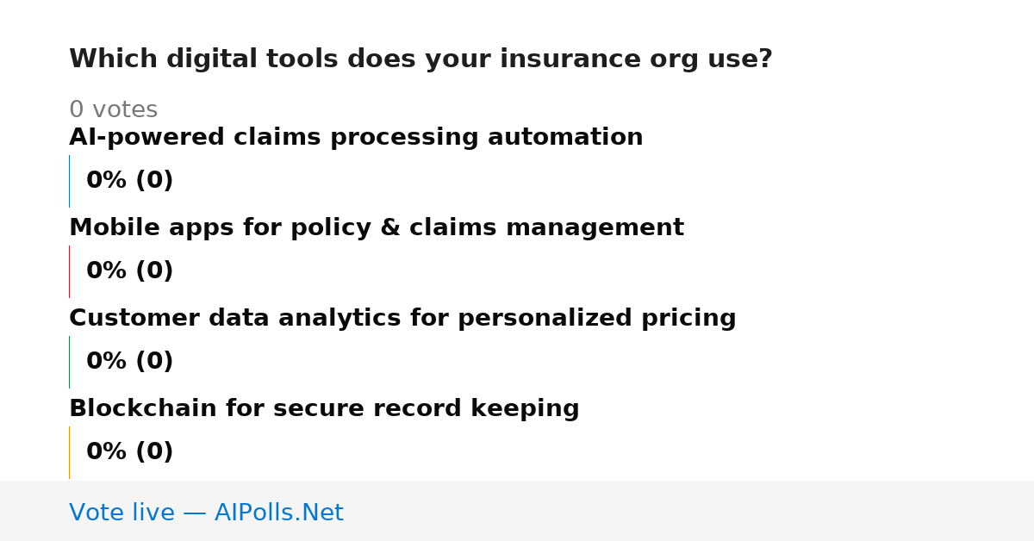1034x541 pixels.
Task: Click the 0 votes counter
Action: click(x=113, y=110)
